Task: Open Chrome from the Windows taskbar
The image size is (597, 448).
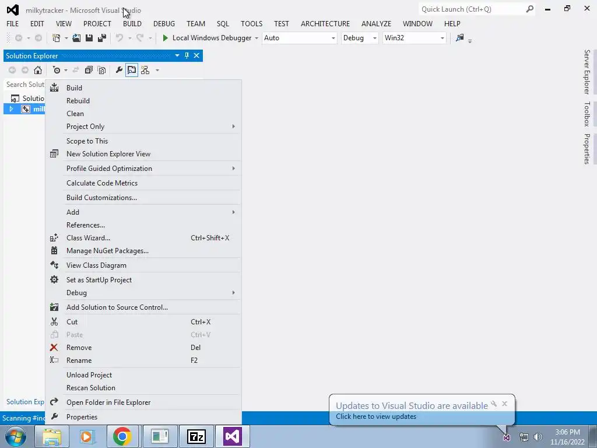Action: pyautogui.click(x=122, y=436)
